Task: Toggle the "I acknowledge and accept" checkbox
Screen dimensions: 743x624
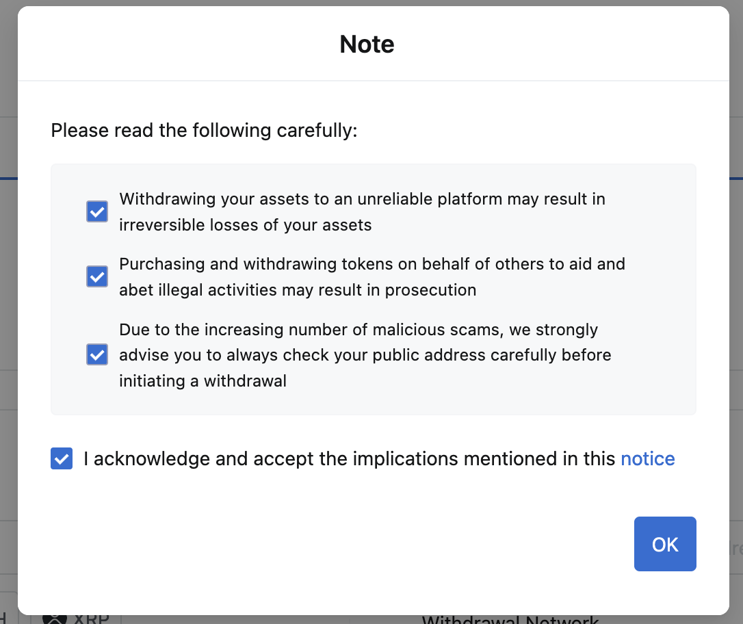Action: pyautogui.click(x=62, y=458)
